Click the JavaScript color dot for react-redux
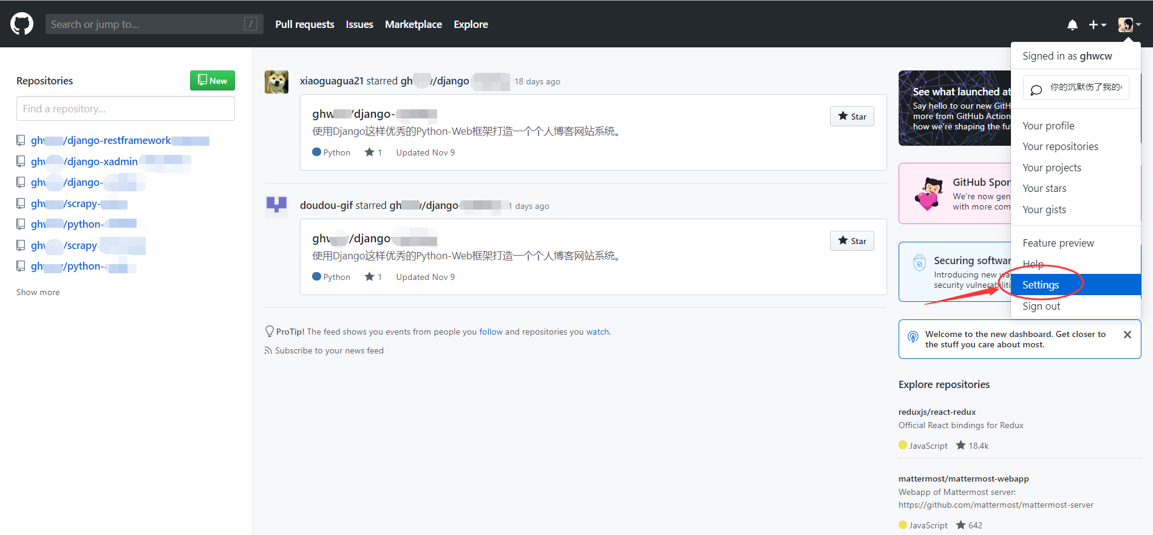This screenshot has height=535, width=1153. point(903,445)
